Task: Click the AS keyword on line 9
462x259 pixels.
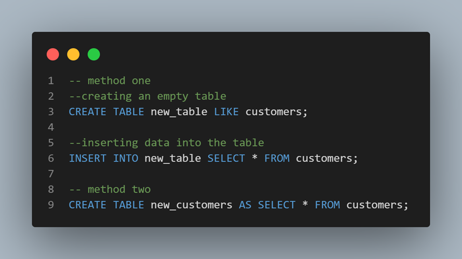Action: tap(245, 205)
